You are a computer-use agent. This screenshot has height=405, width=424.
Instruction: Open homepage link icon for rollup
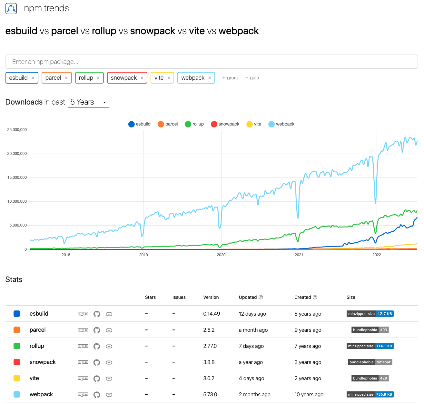109,346
